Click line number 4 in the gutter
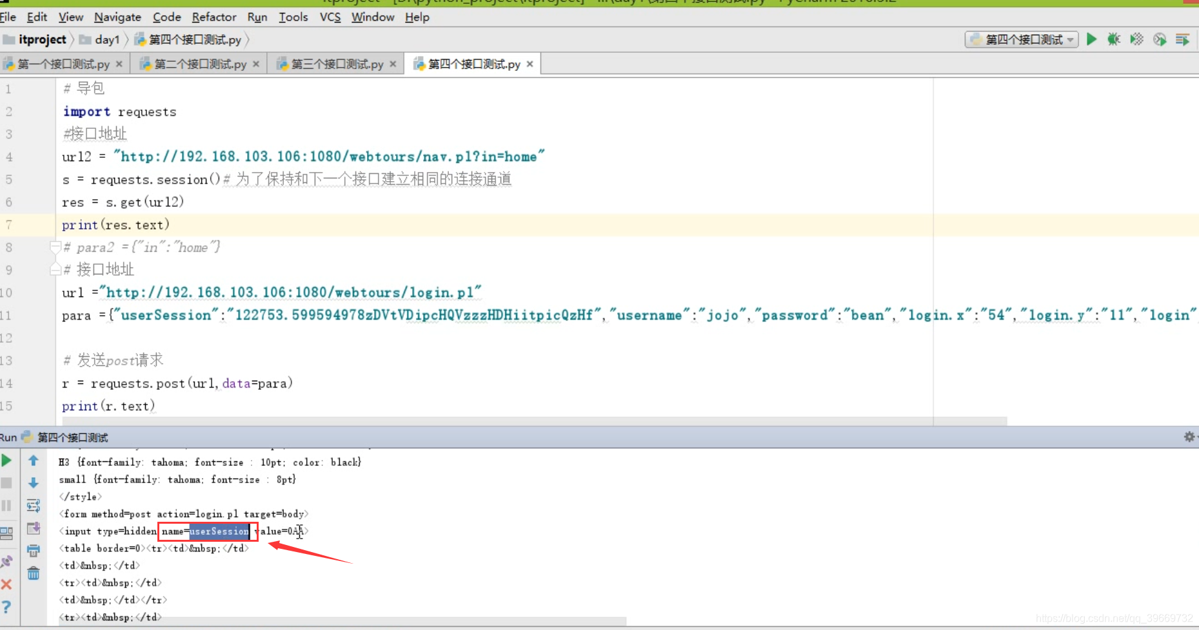The height and width of the screenshot is (630, 1199). pyautogui.click(x=8, y=157)
